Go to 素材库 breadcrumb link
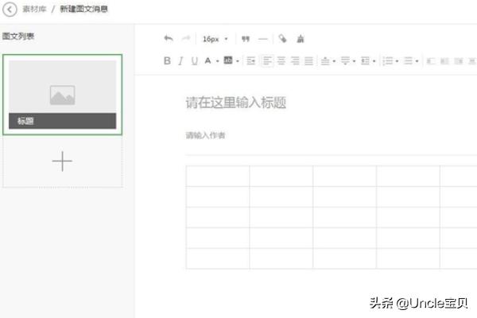Viewport: 477px width, 318px height. tap(34, 9)
